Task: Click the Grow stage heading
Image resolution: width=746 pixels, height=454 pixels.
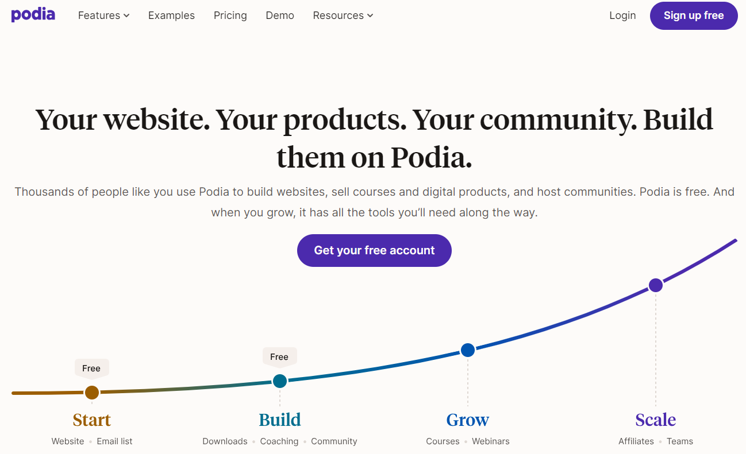Action: pyautogui.click(x=468, y=420)
